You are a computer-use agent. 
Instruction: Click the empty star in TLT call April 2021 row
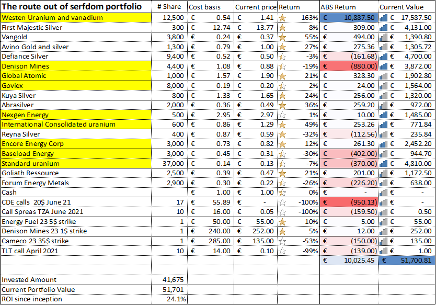[282, 251]
